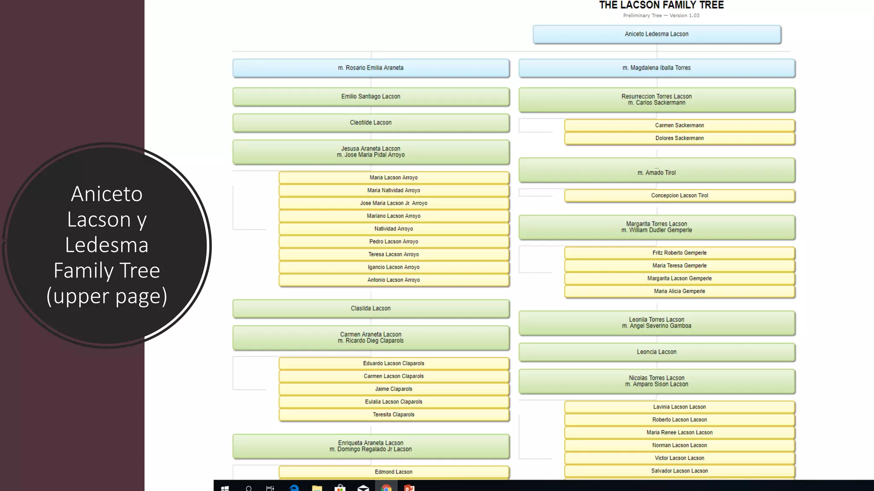The height and width of the screenshot is (491, 874).
Task: Switch to Google Chrome in taskbar
Action: pyautogui.click(x=386, y=488)
